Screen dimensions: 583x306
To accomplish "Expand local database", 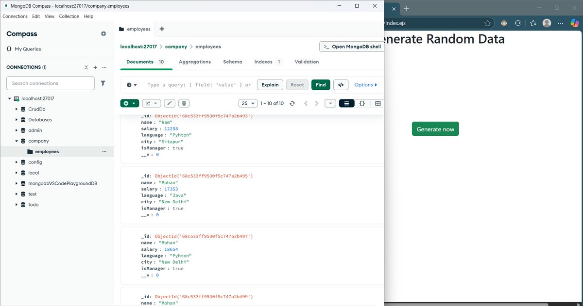I will click(16, 173).
